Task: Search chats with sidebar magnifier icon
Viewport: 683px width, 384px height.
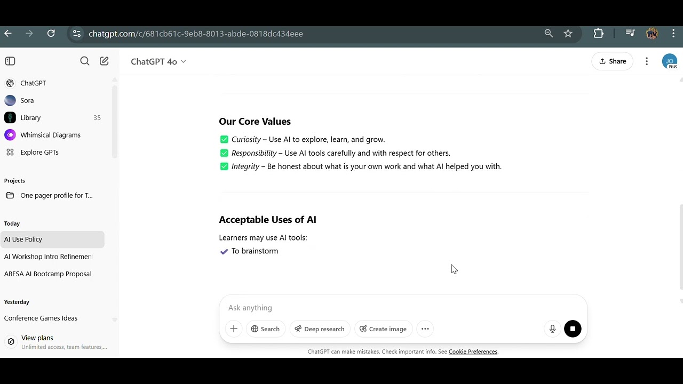Action: point(85,61)
